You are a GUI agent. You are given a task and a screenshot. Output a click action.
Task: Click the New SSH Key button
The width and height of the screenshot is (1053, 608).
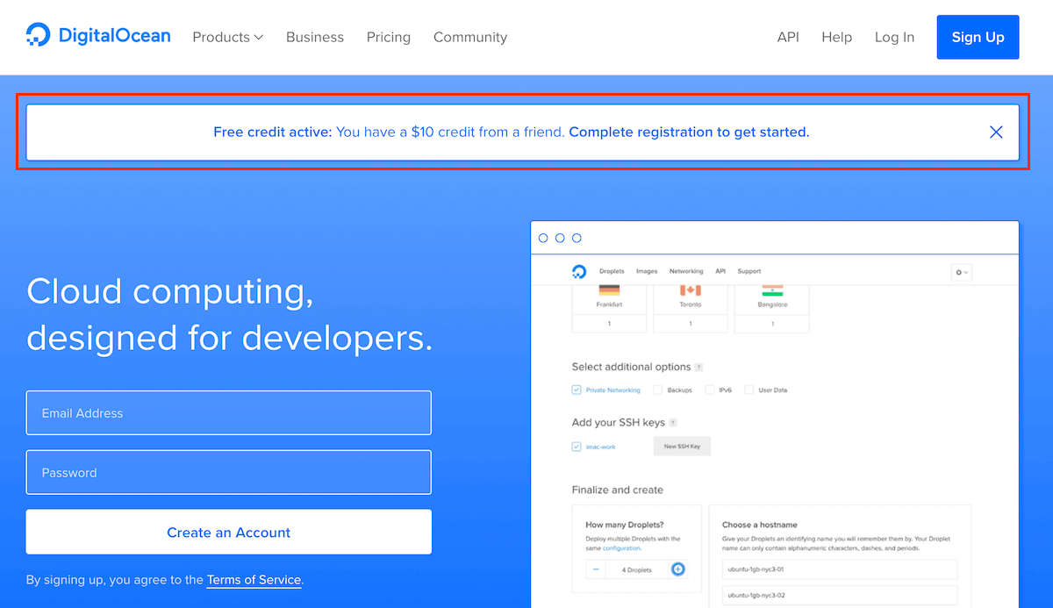tap(682, 447)
